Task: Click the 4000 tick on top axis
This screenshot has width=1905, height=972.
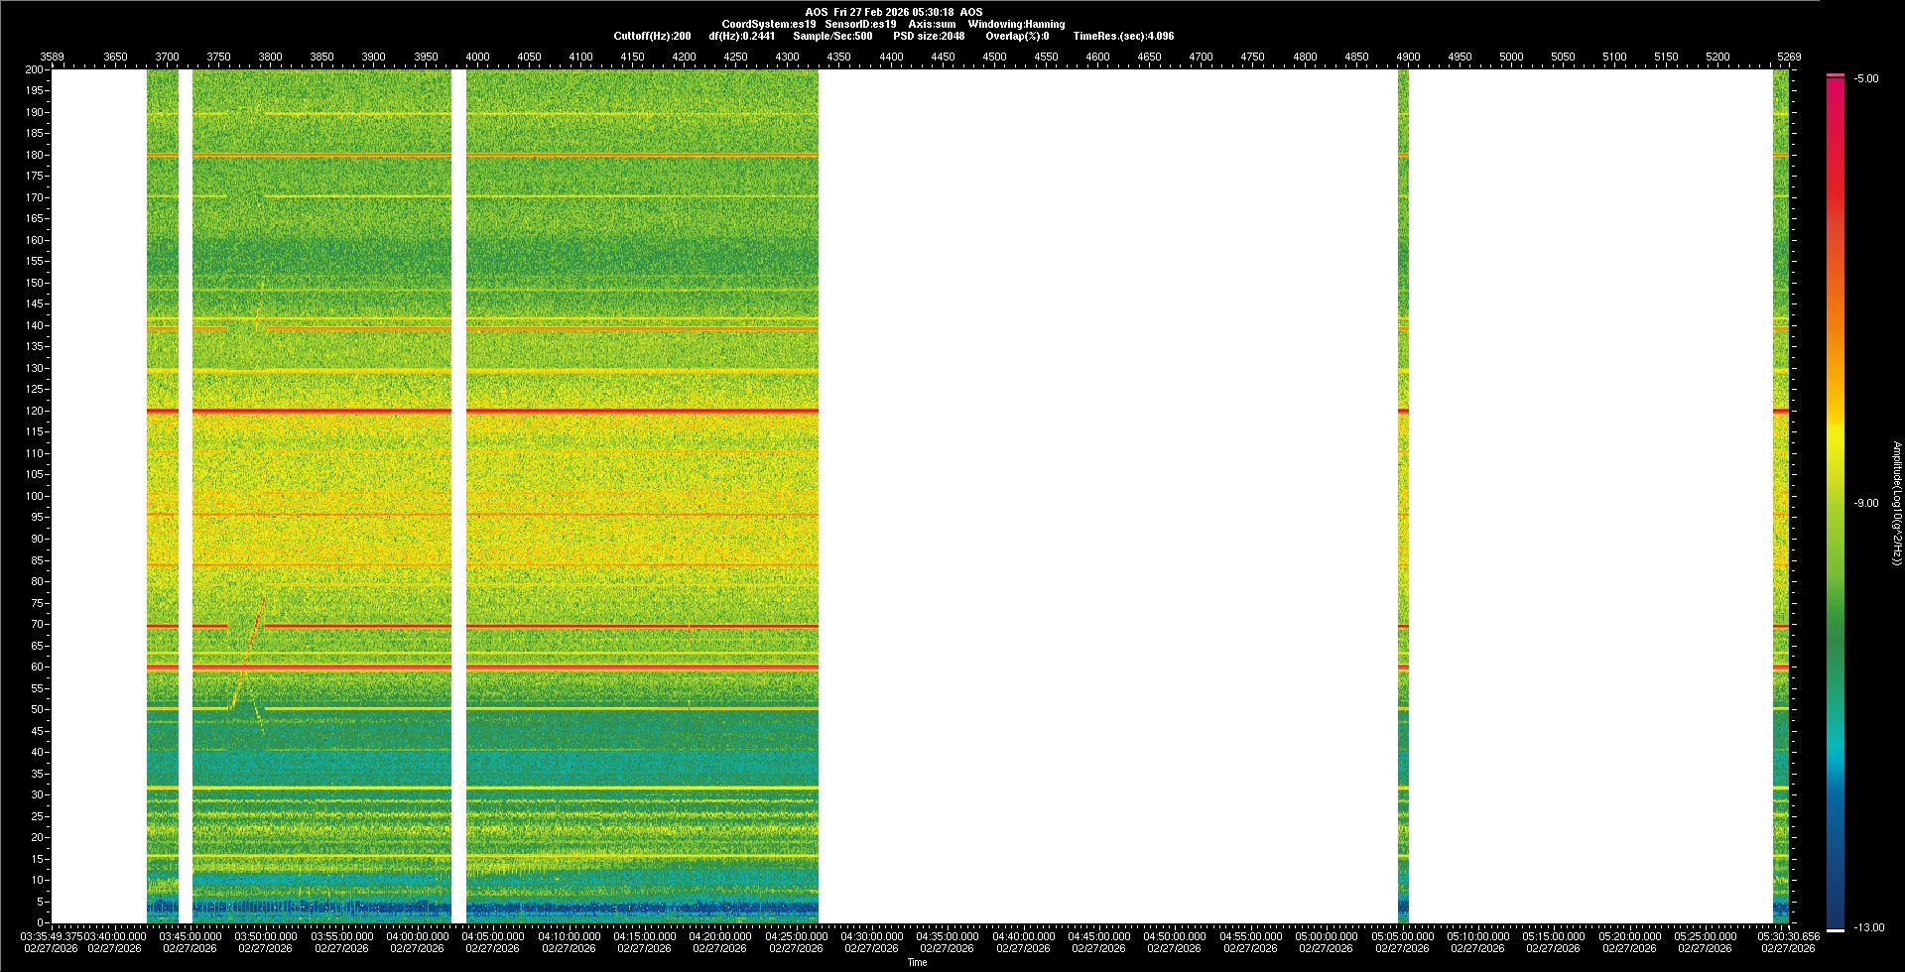Action: click(477, 57)
